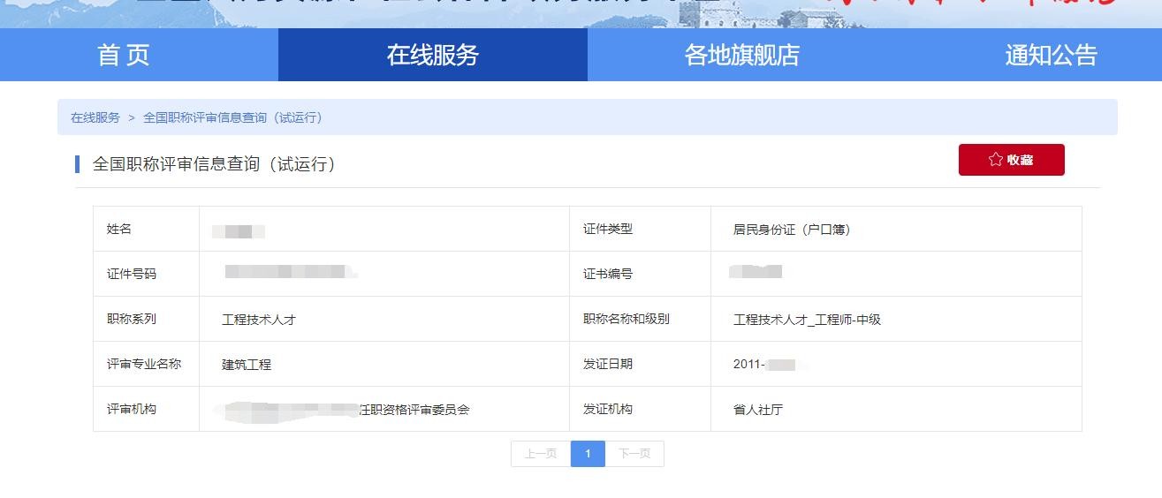1162x498 pixels.
Task: Open the 在线服务 navigation tab
Action: [432, 55]
